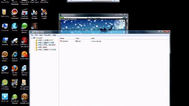Select the portrait photo desktop shortcut
Viewport: 189px width, 106px height.
pyautogui.click(x=34, y=26)
